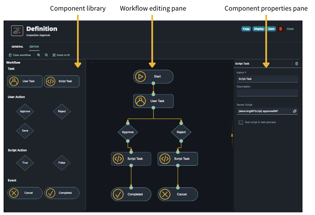Click the User Task node in workflow
Screen dimensions: 315x215
tap(153, 101)
